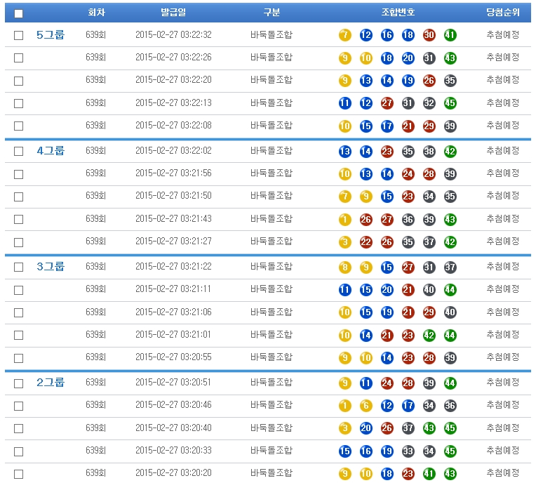Open the 2그룹 group label
The width and height of the screenshot is (536, 483).
point(51,382)
